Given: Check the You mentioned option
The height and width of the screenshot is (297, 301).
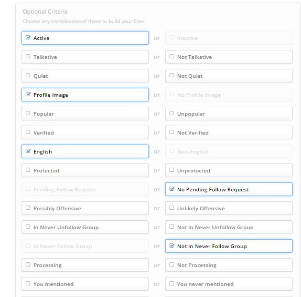Looking at the screenshot, I should (x=28, y=283).
